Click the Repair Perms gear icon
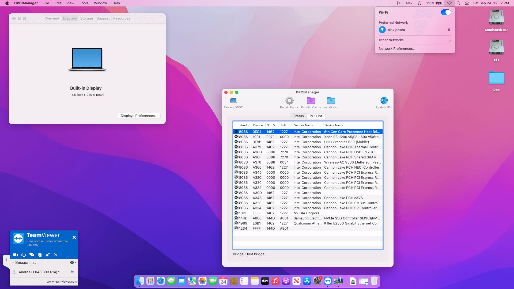 289,101
